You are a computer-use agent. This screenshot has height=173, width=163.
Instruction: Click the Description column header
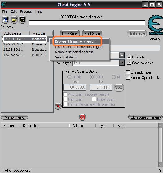pyautogui.click(x=44, y=126)
